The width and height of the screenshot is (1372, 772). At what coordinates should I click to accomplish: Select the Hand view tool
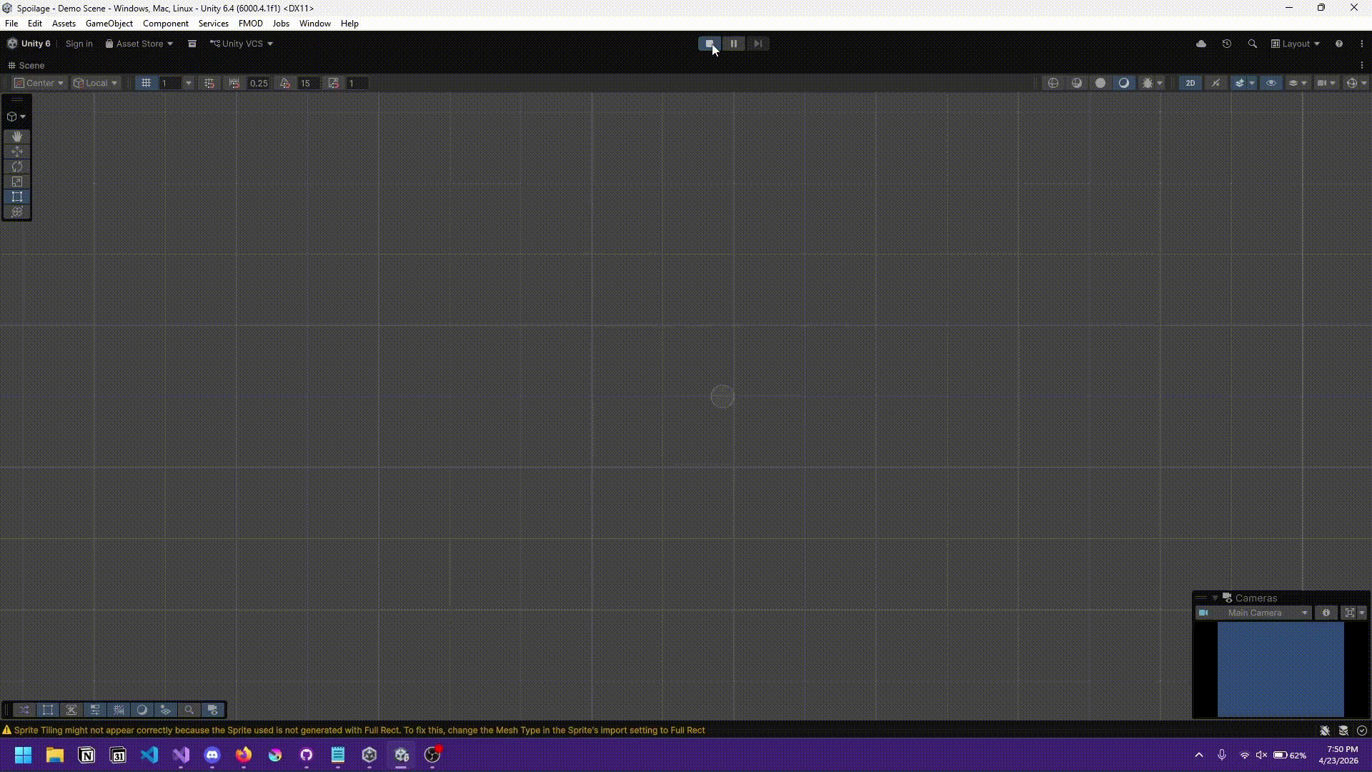(17, 136)
